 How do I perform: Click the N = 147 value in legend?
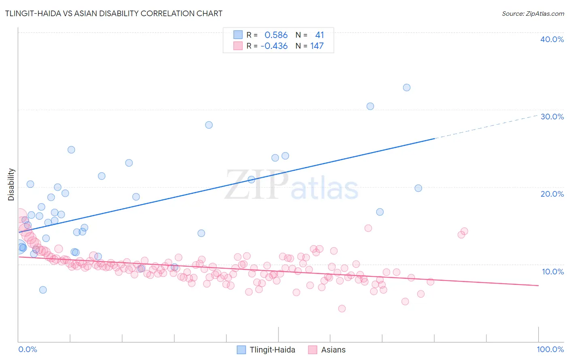coord(310,46)
